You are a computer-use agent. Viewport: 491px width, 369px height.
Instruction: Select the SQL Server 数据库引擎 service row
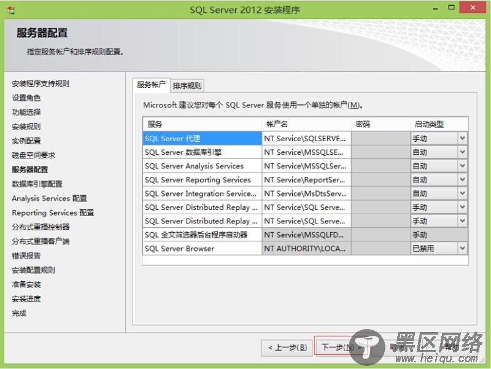click(203, 152)
